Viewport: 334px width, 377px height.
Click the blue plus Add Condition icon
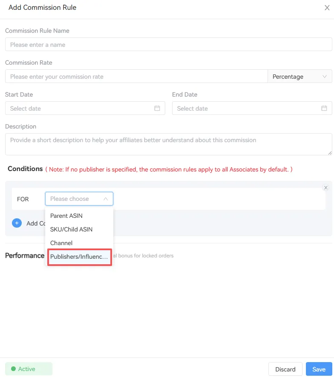coord(17,223)
